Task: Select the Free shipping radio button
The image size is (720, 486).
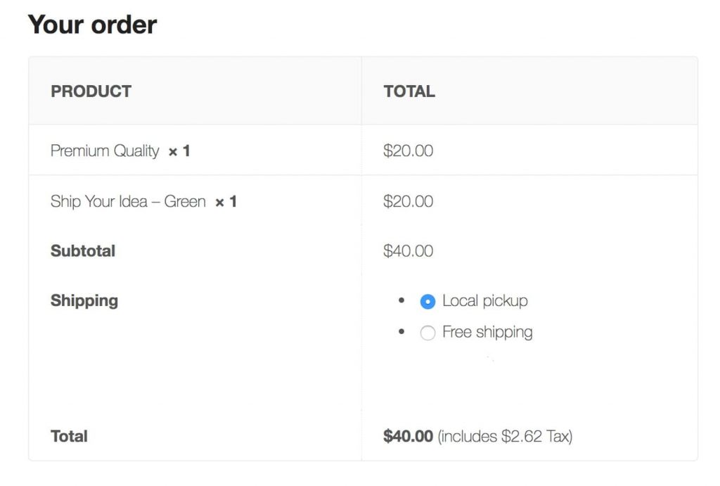Action: pos(427,333)
